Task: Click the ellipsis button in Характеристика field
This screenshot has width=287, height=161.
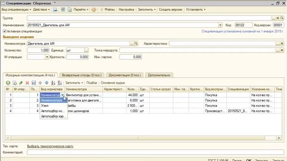Action: pyautogui.click(x=278, y=43)
